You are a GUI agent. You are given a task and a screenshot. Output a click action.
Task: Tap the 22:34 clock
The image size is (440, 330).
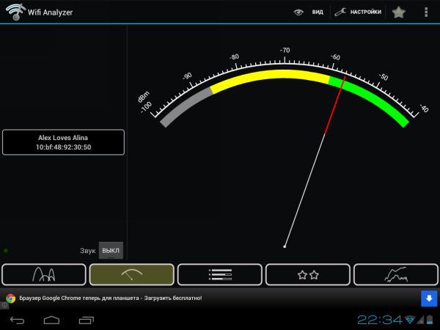[x=380, y=320]
